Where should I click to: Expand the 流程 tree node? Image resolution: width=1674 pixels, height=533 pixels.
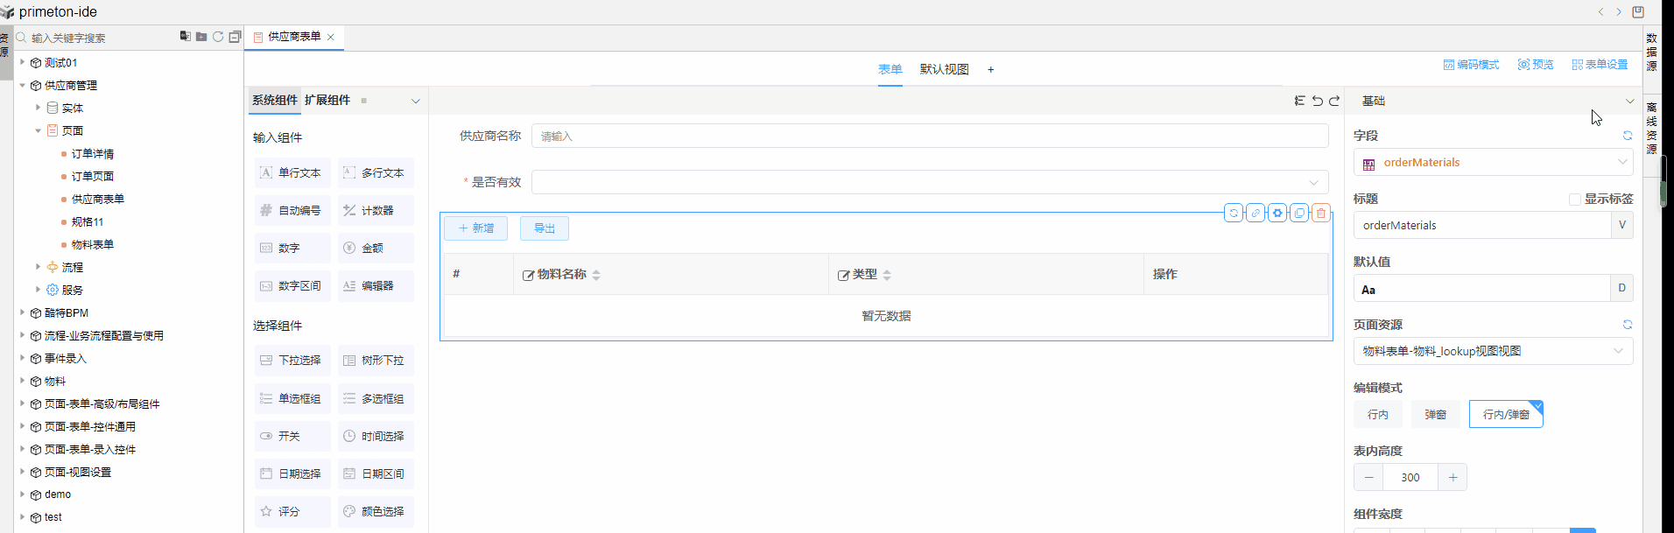38,267
